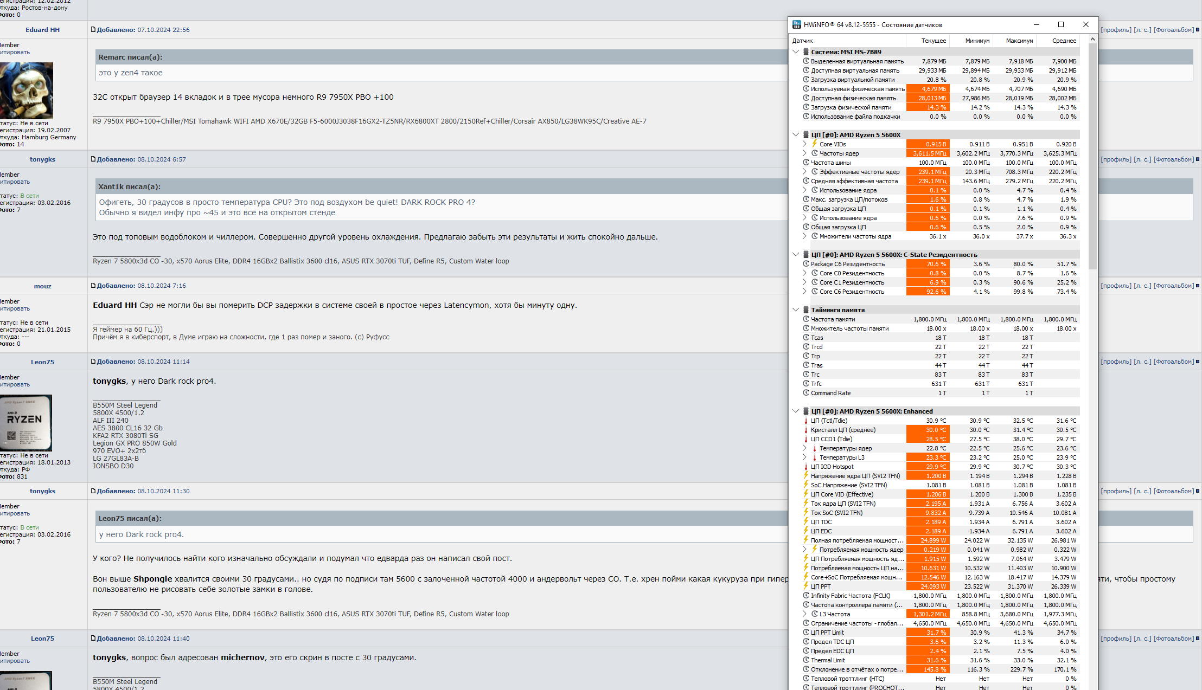The width and height of the screenshot is (1202, 690).
Task: Open the mouz username profile link
Action: pyautogui.click(x=43, y=286)
